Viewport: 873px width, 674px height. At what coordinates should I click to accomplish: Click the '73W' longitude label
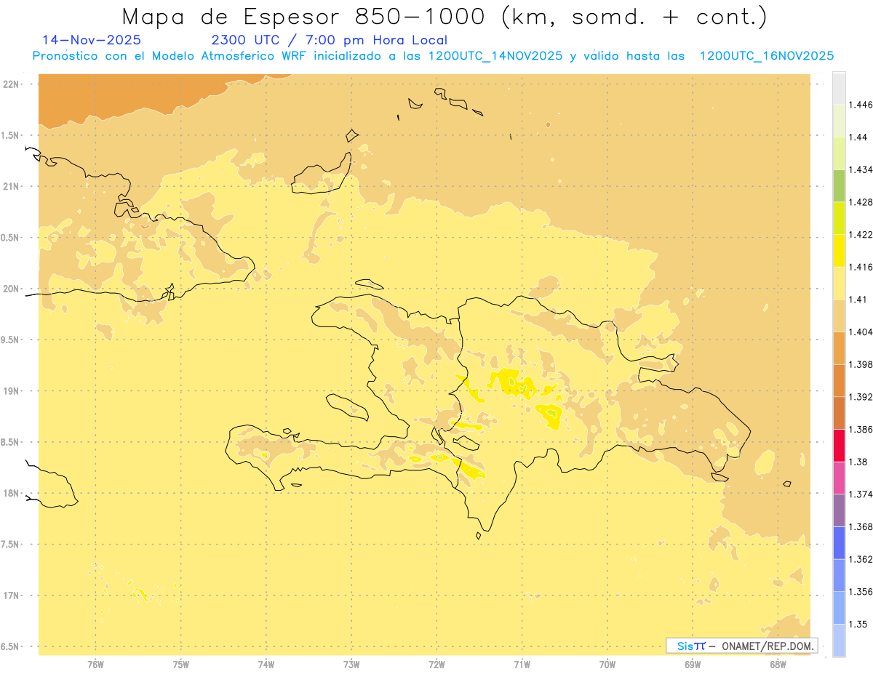click(x=351, y=665)
